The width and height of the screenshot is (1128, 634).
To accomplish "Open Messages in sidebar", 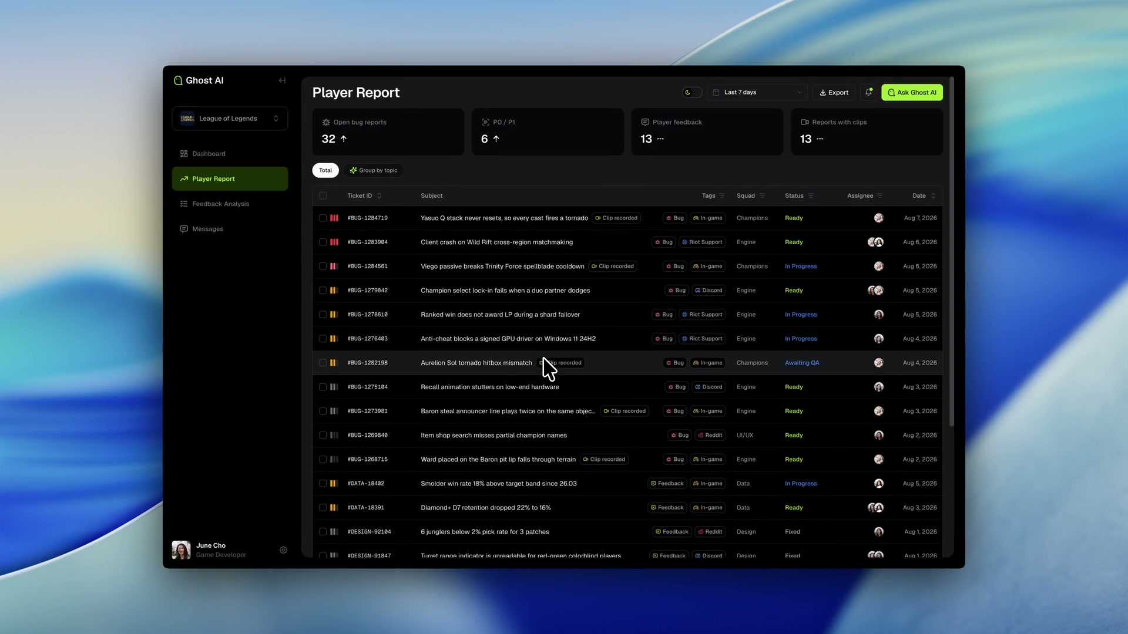I will [230, 229].
